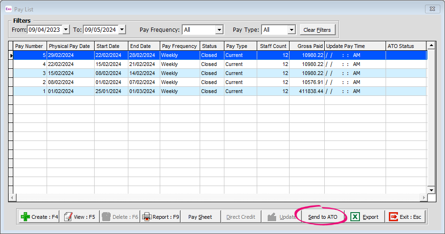
Task: Expand the Pay Type dropdown
Action: pos(291,30)
